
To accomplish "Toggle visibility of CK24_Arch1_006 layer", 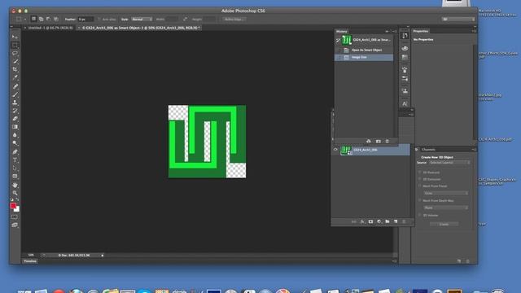I will pos(335,150).
